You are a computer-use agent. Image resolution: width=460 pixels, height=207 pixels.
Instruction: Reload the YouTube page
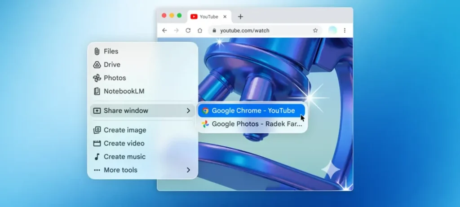click(188, 31)
